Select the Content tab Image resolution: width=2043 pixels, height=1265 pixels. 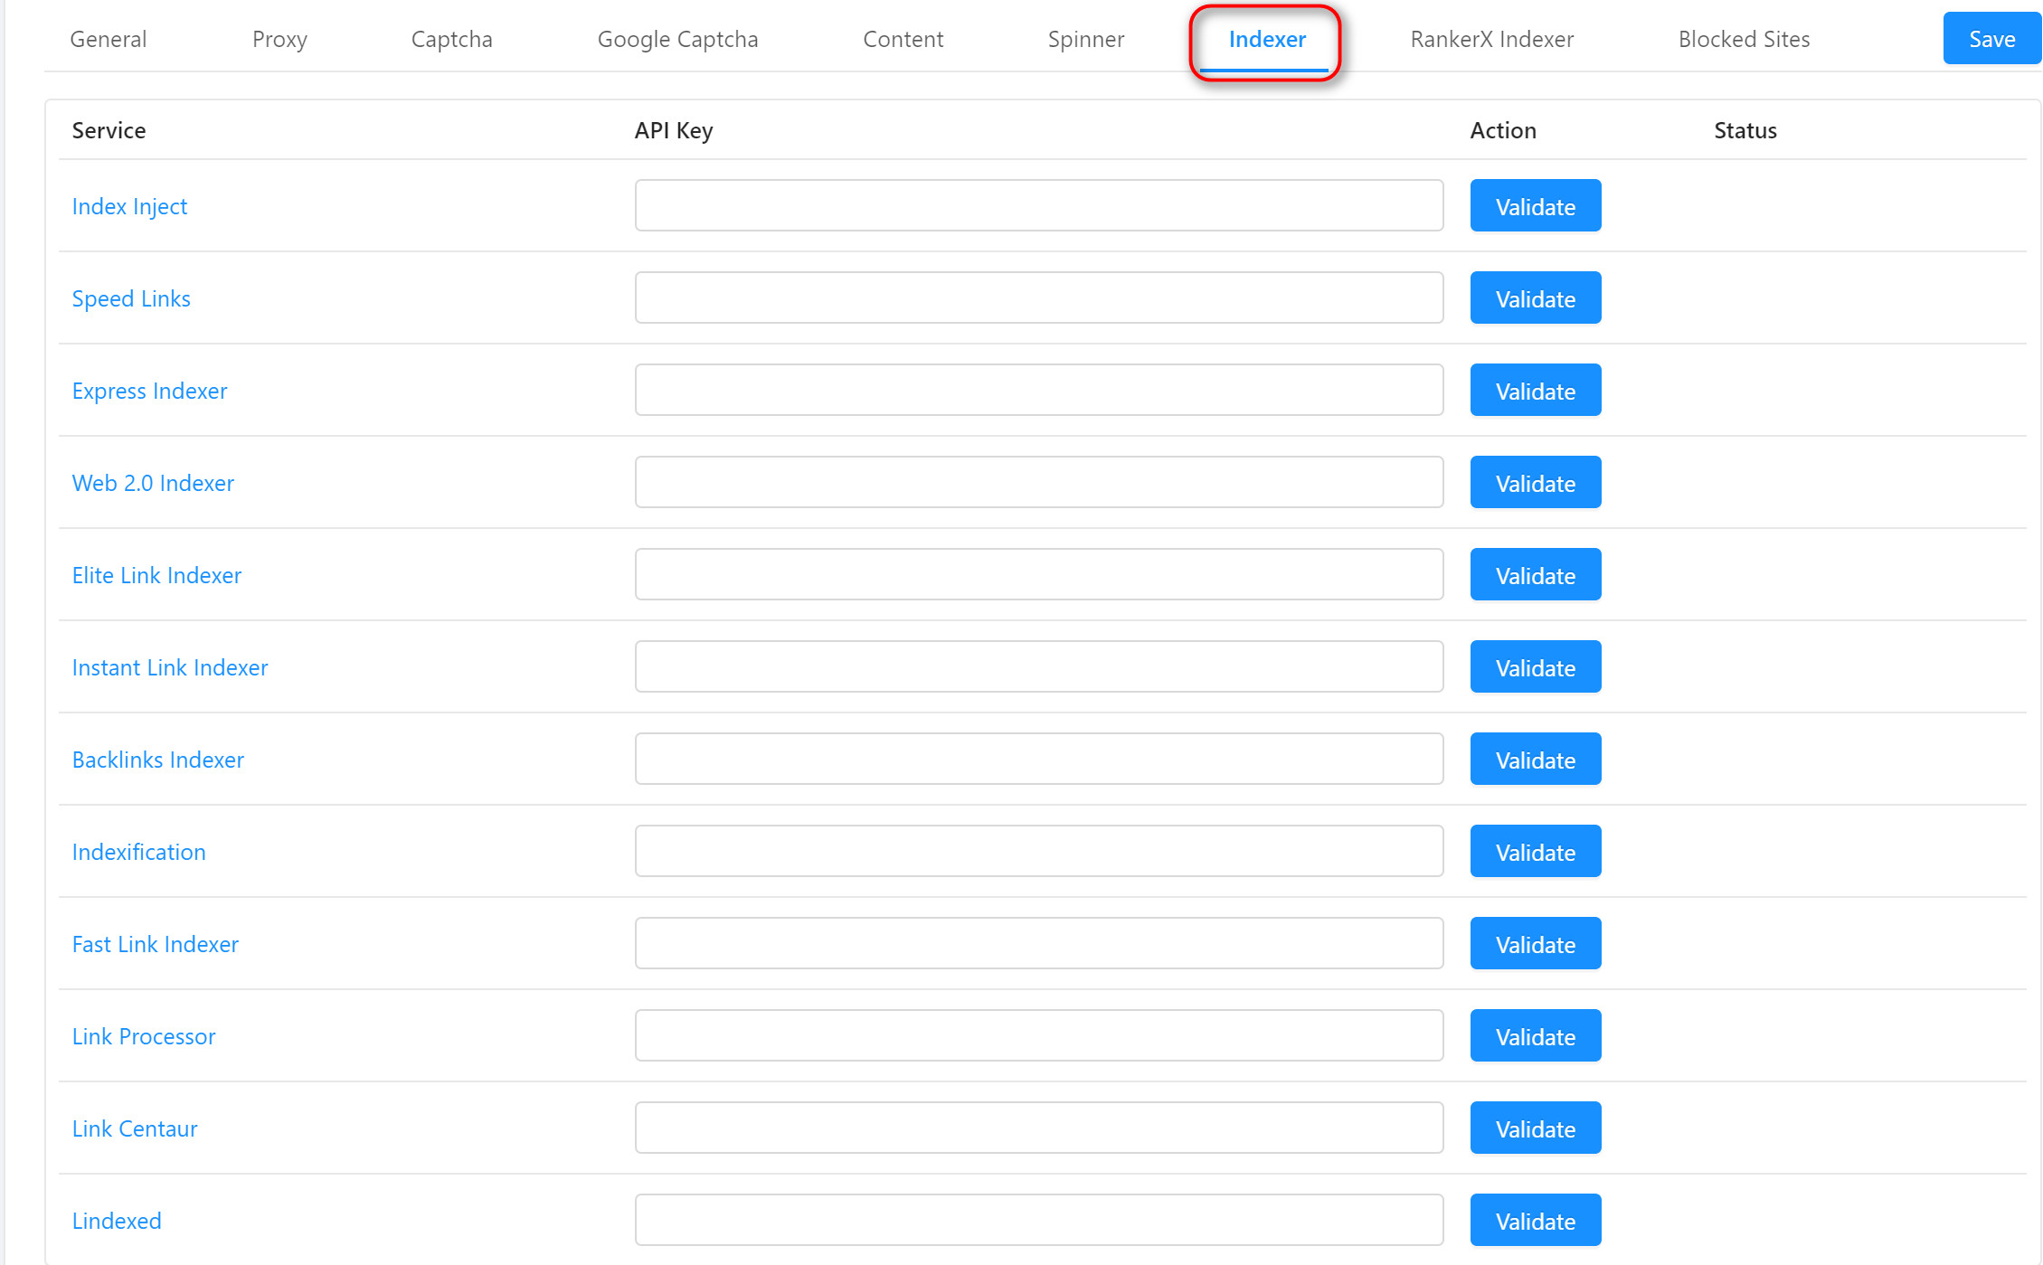point(903,39)
